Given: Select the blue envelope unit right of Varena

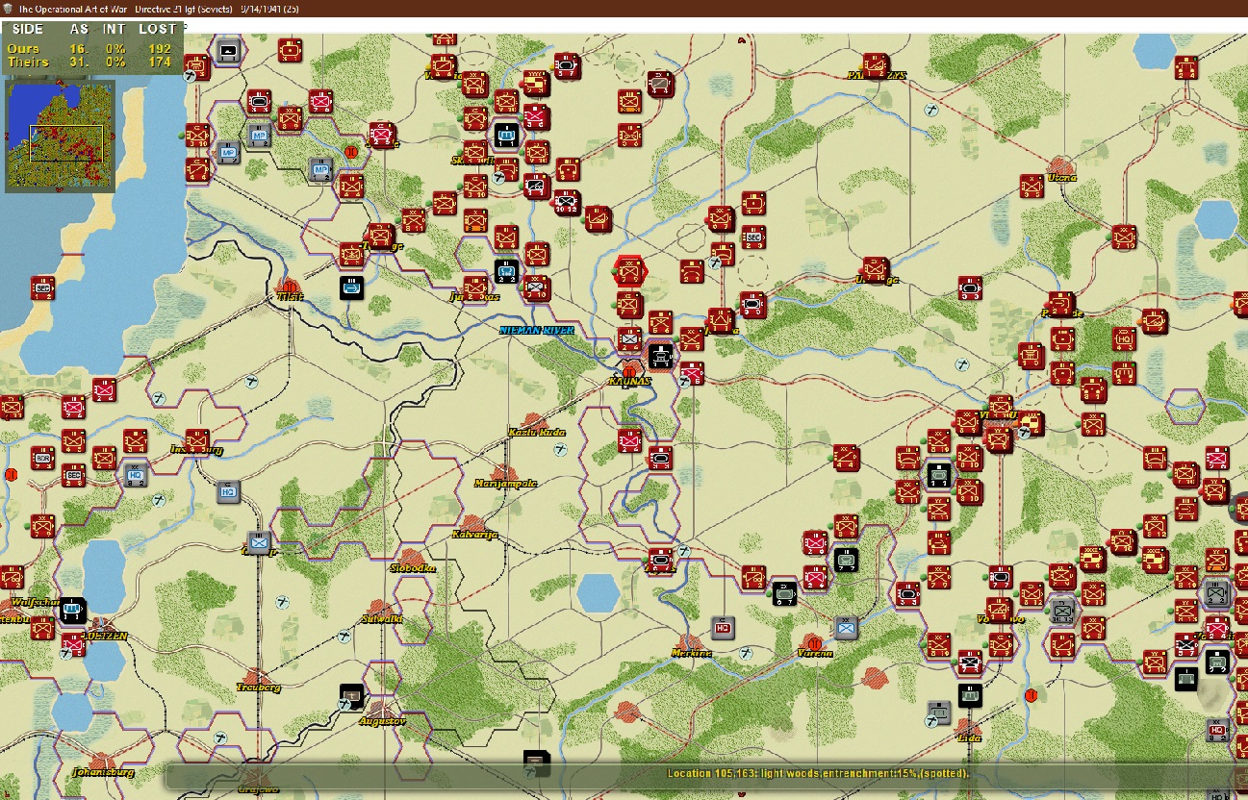Looking at the screenshot, I should pos(846,627).
